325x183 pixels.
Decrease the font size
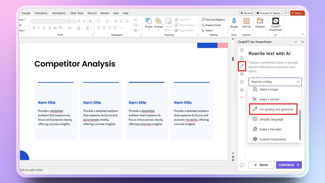coord(84,21)
